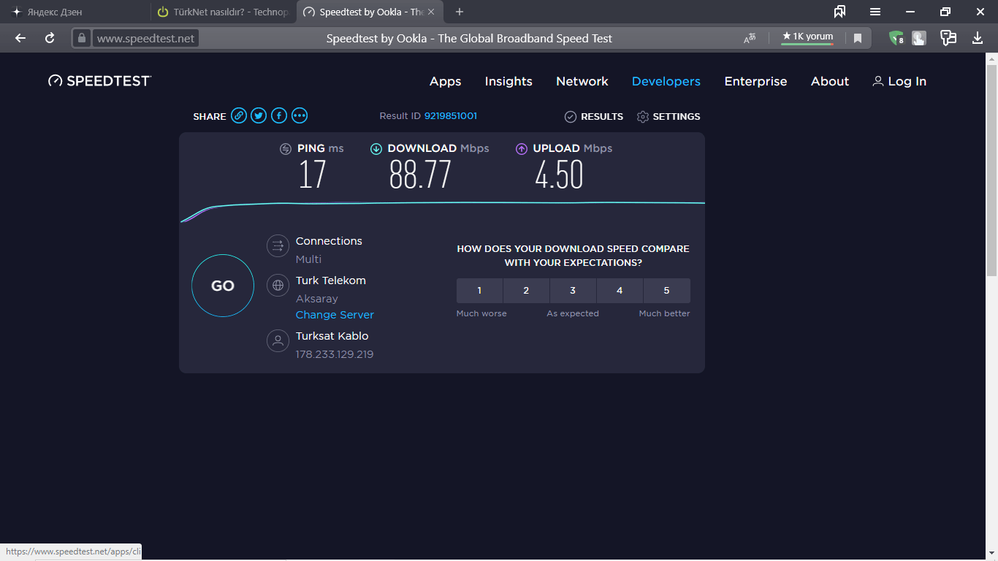Bookmark this page with the bookmark icon
This screenshot has width=998, height=561.
(858, 38)
